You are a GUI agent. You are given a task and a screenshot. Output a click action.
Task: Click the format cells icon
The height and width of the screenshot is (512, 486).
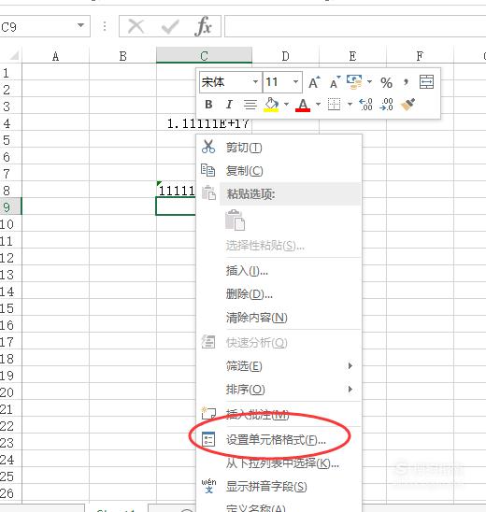tap(208, 439)
